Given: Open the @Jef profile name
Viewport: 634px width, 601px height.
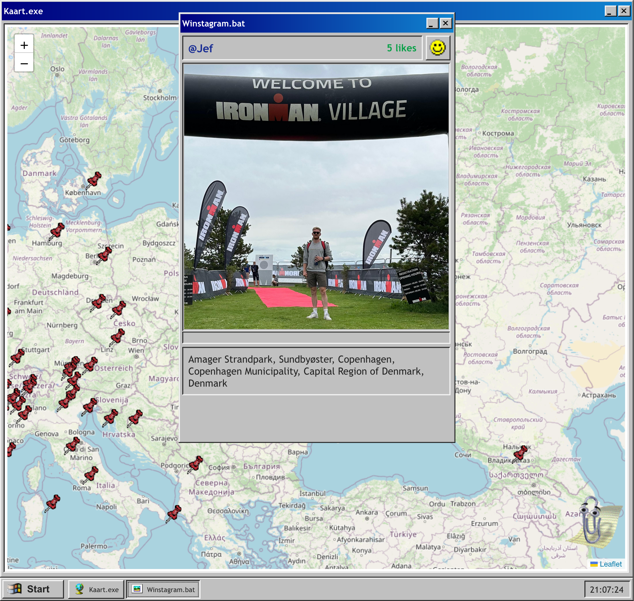Looking at the screenshot, I should pos(200,48).
